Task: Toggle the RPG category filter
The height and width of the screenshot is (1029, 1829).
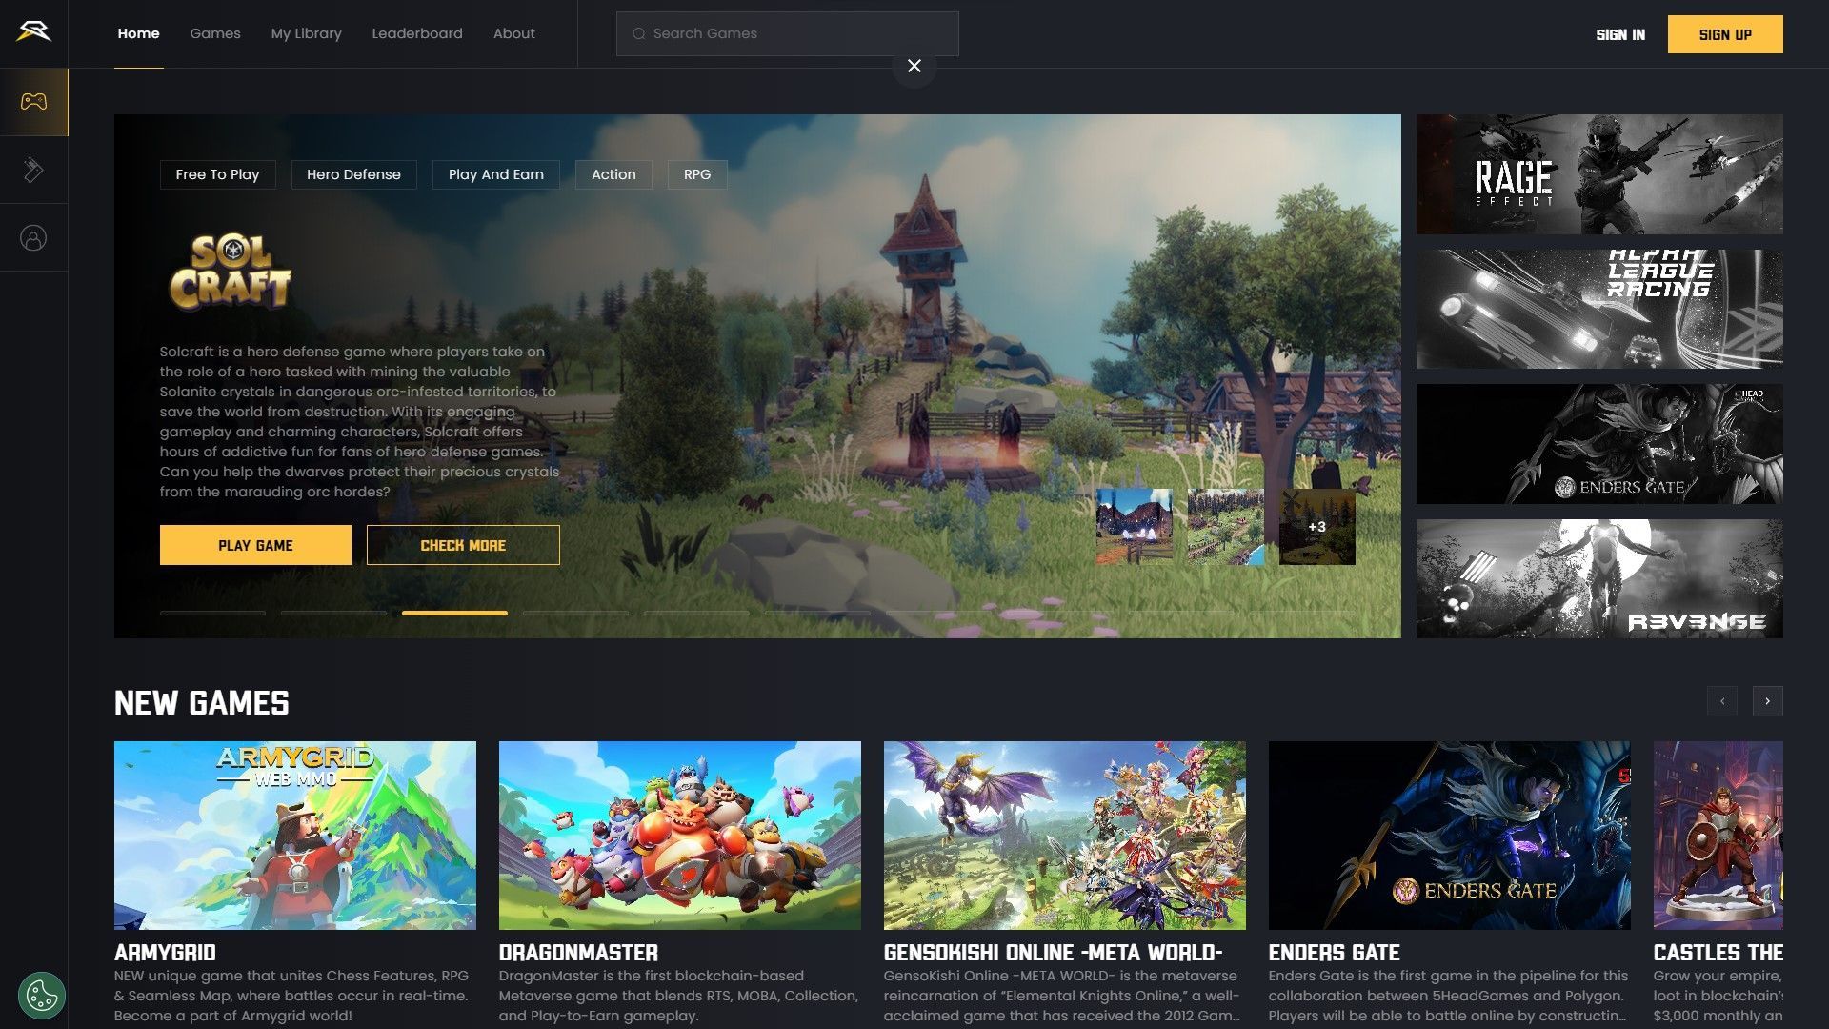Action: [x=697, y=173]
